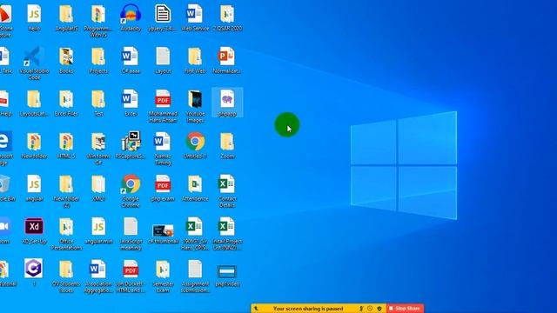Open the CV Students Issues folder
557x313 pixels.
pos(66,276)
